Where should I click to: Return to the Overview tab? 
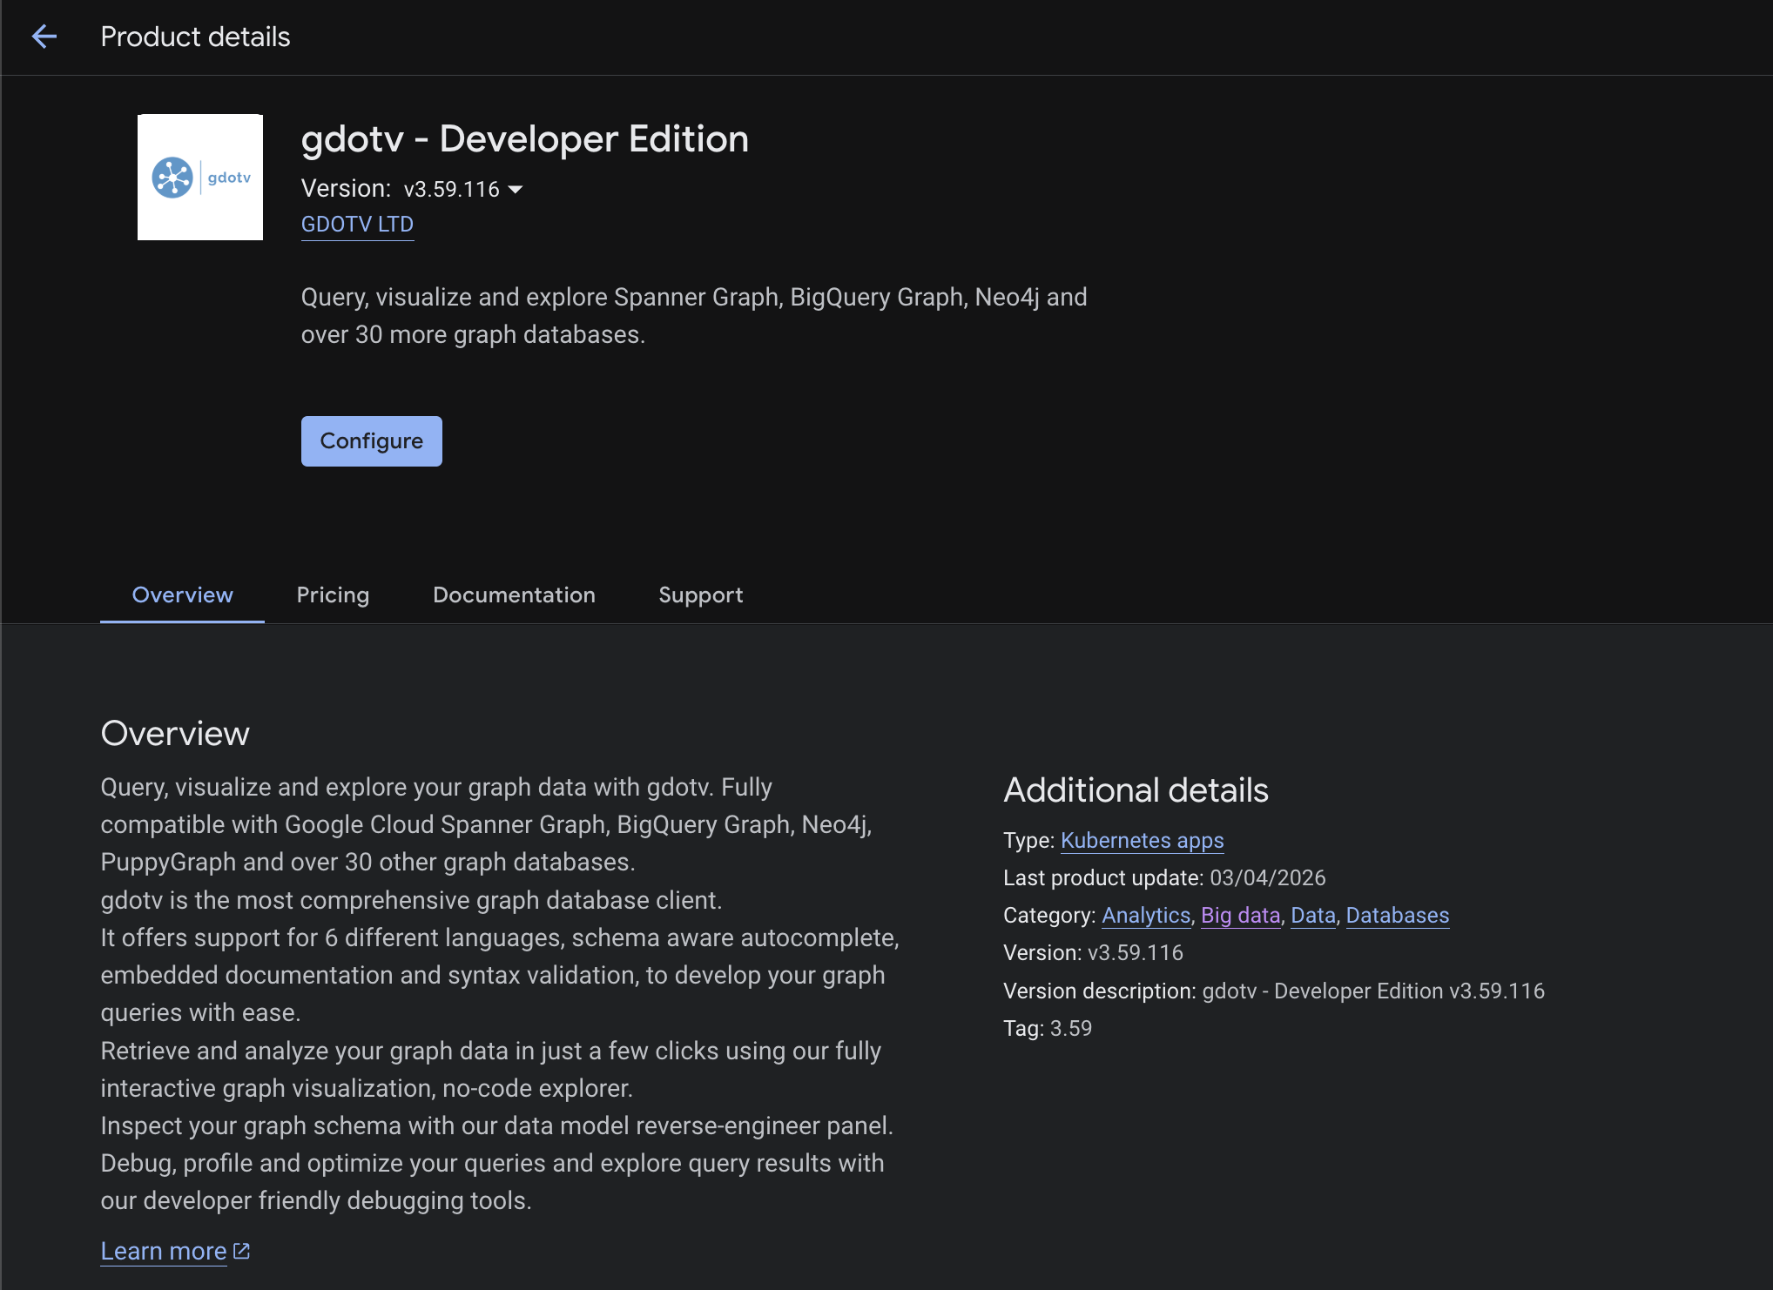coord(181,595)
